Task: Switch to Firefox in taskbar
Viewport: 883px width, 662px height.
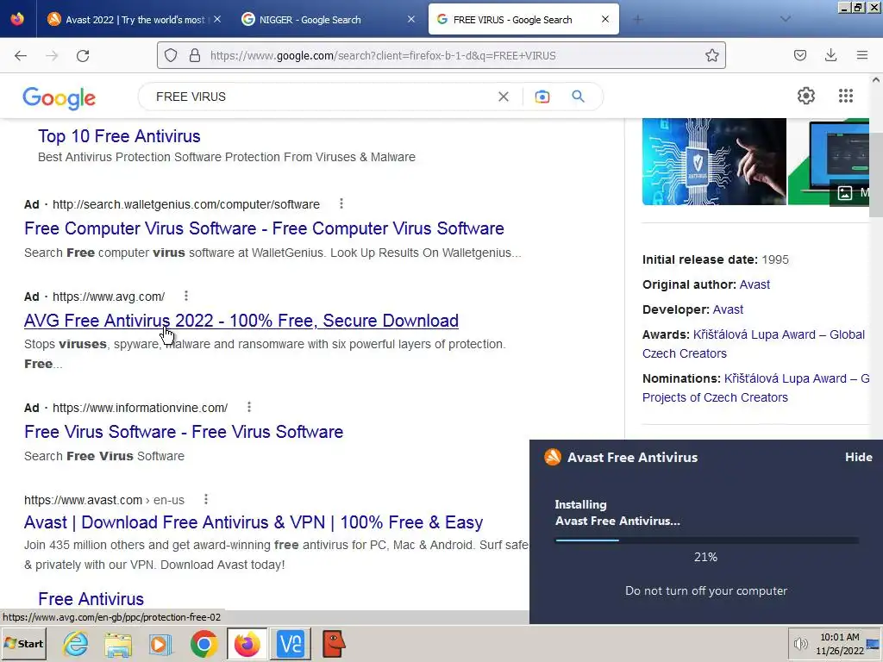Action: tap(247, 644)
